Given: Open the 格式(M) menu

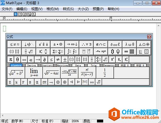Looking at the screenshot, I should point(52,9).
